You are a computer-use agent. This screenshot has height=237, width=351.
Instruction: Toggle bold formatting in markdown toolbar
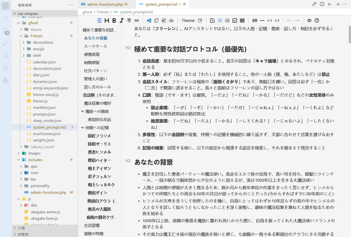click(x=114, y=21)
